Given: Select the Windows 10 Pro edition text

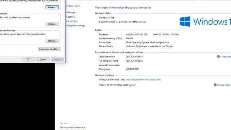Looking at the screenshot, I should (106, 18).
